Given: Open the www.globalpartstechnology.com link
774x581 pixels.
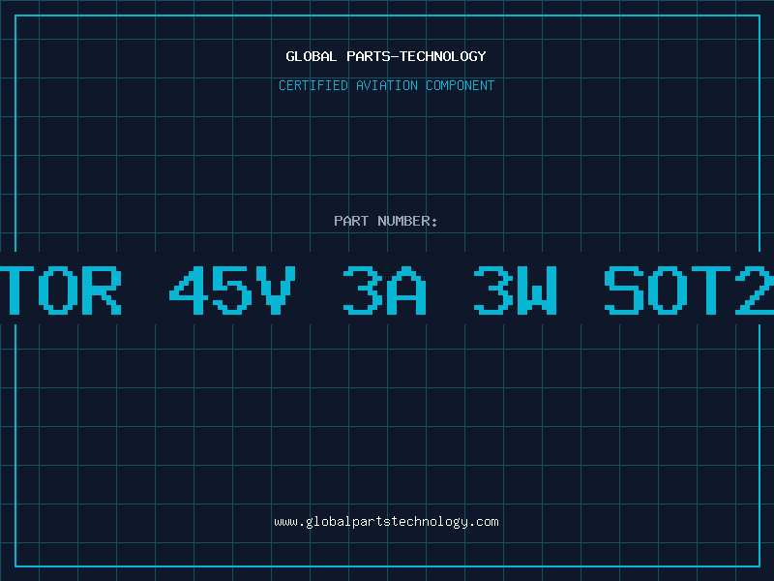Looking at the screenshot, I should [x=386, y=522].
